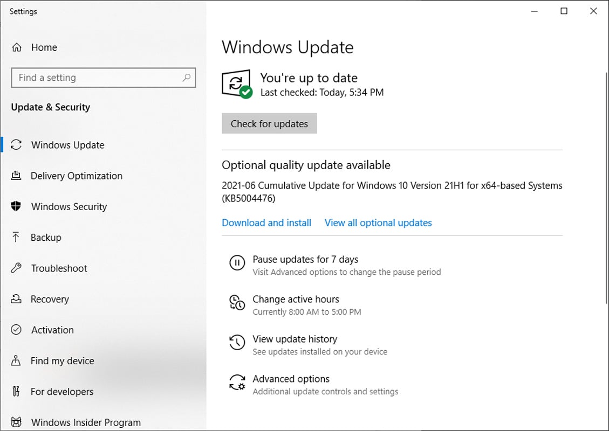The image size is (609, 431).
Task: Click "Visit Advanced options to change the pause period"
Action: pos(346,272)
